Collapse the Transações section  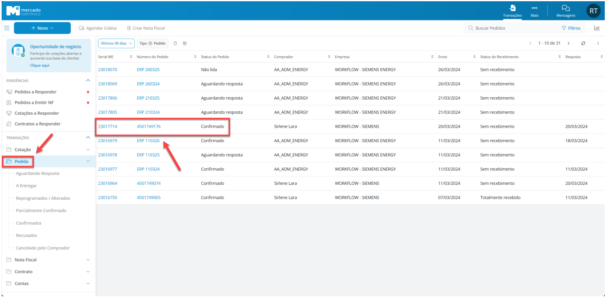pos(88,137)
